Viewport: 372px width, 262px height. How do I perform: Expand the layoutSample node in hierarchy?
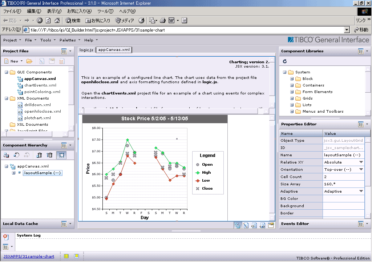[x=14, y=173]
